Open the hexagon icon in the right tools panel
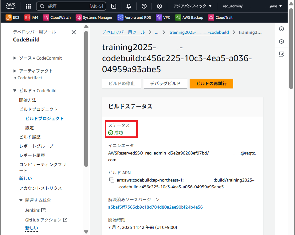Image resolution: width=295 pixels, height=235 pixels. click(281, 41)
